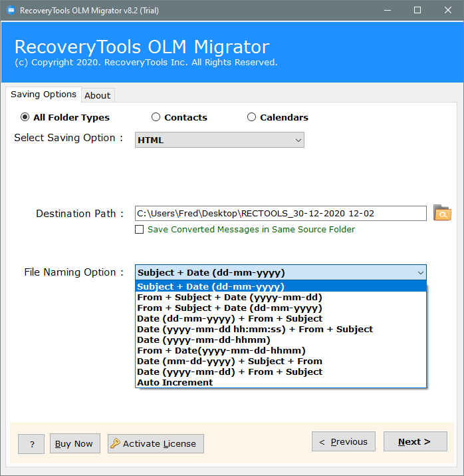The height and width of the screenshot is (476, 464).
Task: Switch to the Saving Options tab
Action: 43,95
